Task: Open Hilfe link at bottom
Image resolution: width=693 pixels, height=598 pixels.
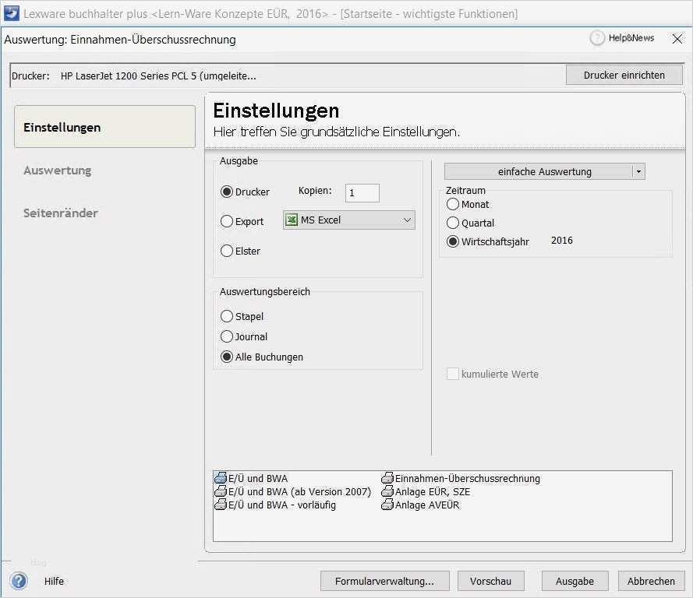Action: click(54, 581)
